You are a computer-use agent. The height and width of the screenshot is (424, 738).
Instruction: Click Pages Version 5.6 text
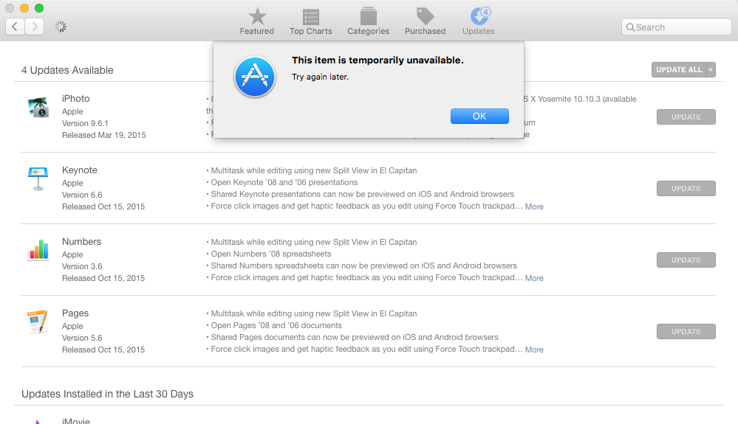point(82,338)
